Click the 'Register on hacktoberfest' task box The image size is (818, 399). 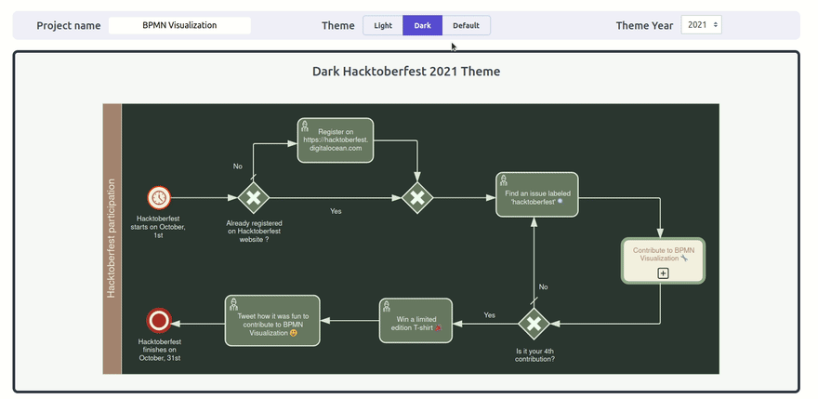336,140
